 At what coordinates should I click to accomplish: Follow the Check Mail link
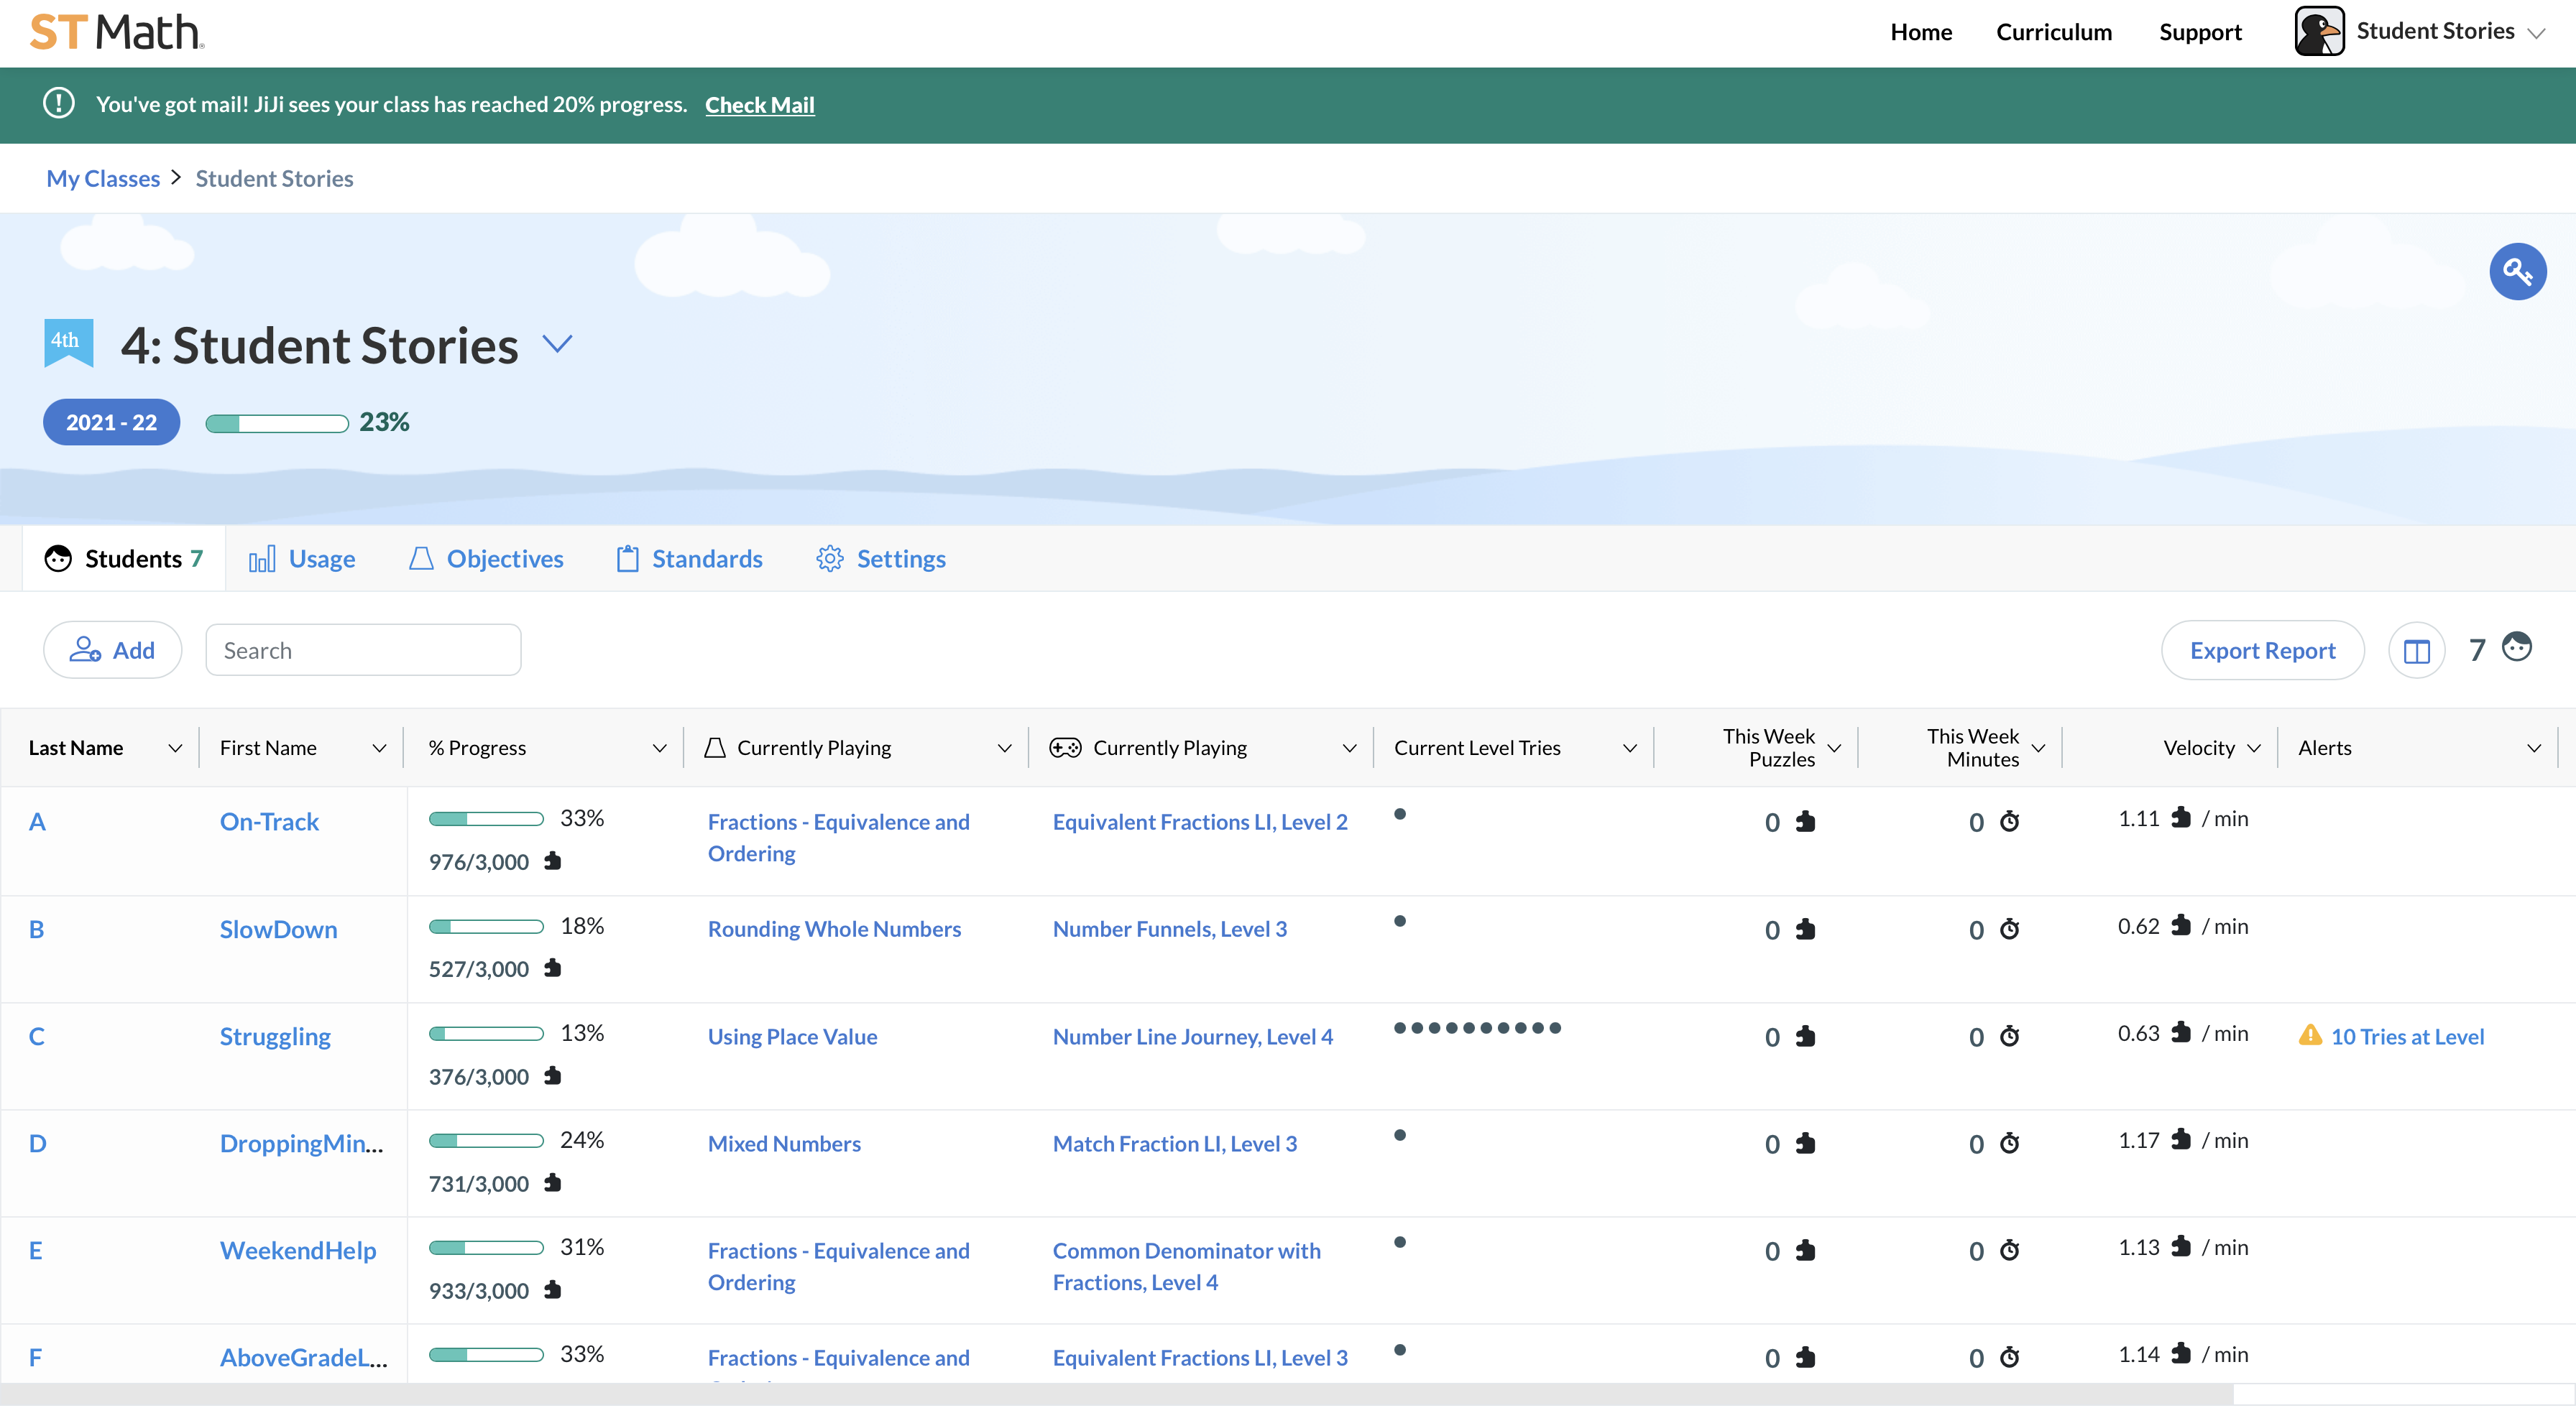(760, 104)
